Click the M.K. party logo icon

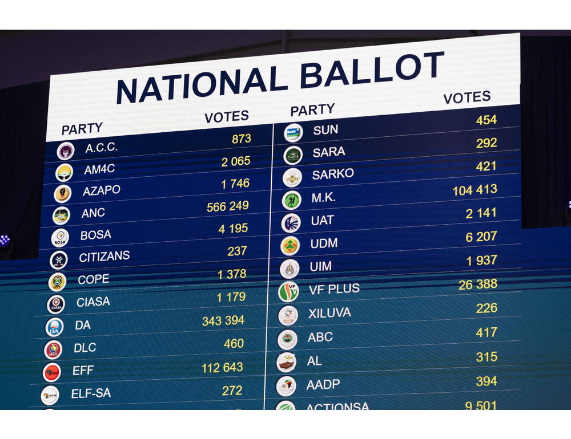point(291,201)
